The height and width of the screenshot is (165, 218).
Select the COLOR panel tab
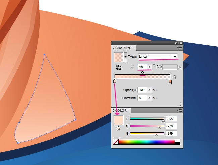pos(121,111)
